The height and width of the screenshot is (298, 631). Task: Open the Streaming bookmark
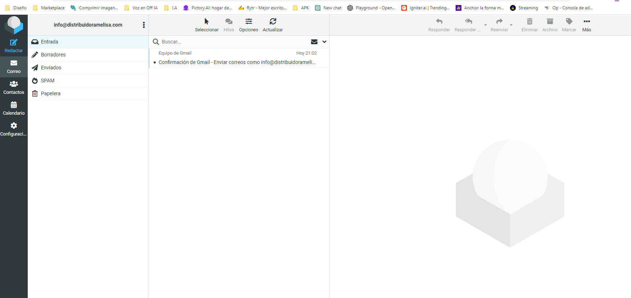pyautogui.click(x=524, y=8)
